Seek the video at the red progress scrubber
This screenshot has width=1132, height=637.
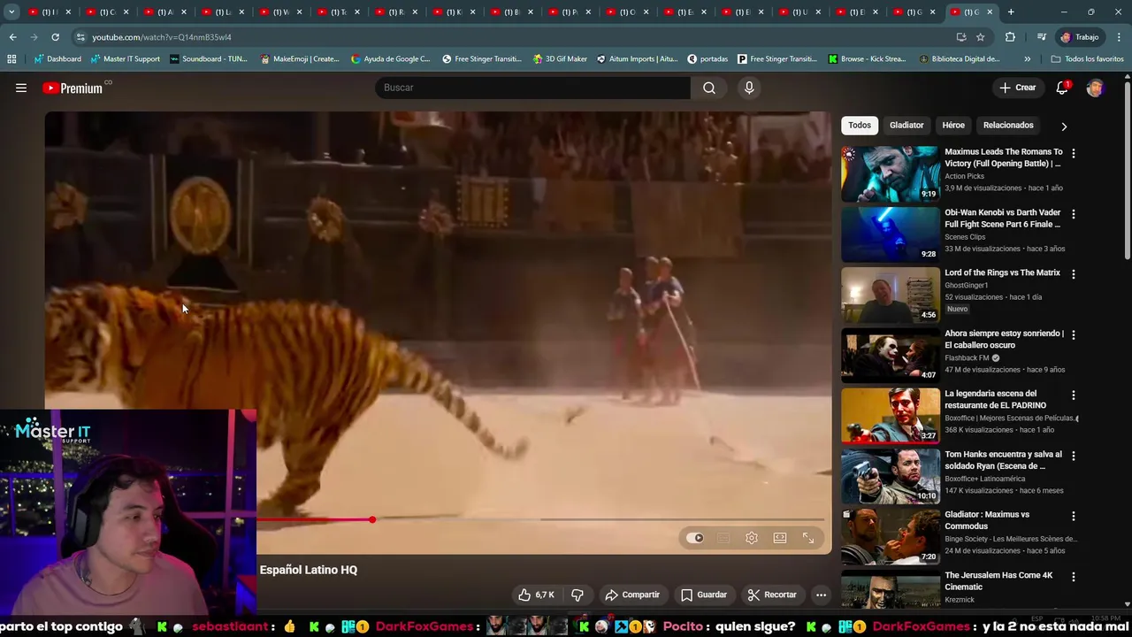tap(372, 519)
